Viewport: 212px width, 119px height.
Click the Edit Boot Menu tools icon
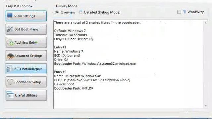(10, 29)
